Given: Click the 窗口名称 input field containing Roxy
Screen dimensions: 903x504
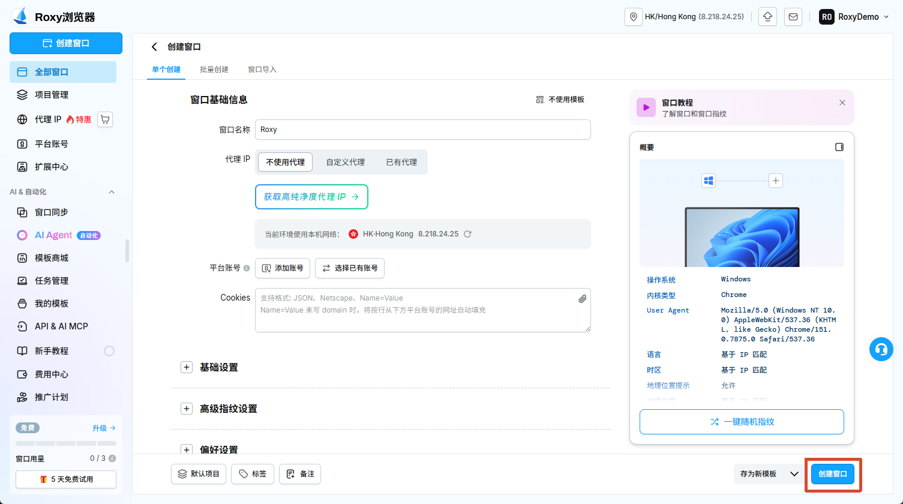Looking at the screenshot, I should pos(423,130).
